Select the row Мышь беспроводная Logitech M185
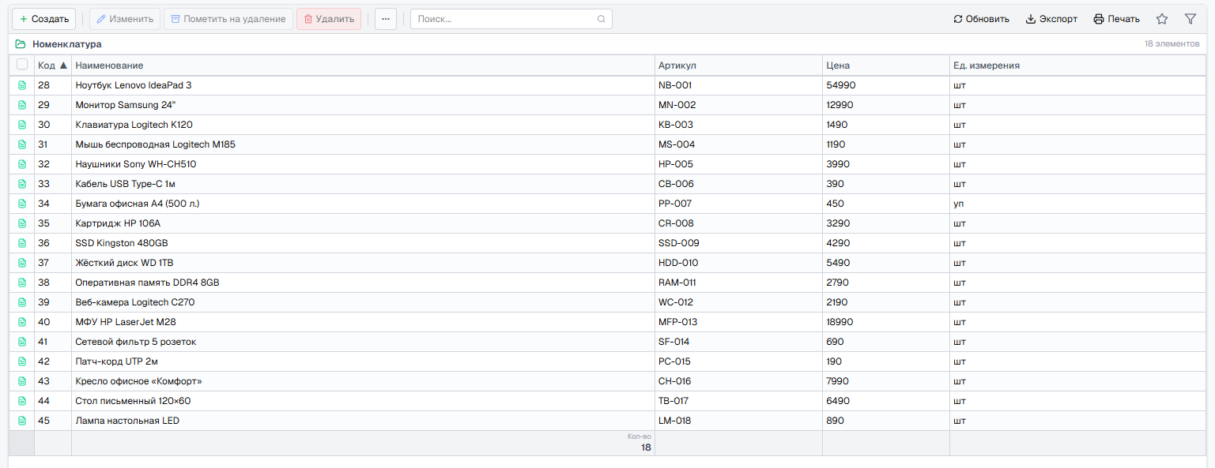This screenshot has width=1215, height=468. pyautogui.click(x=607, y=144)
